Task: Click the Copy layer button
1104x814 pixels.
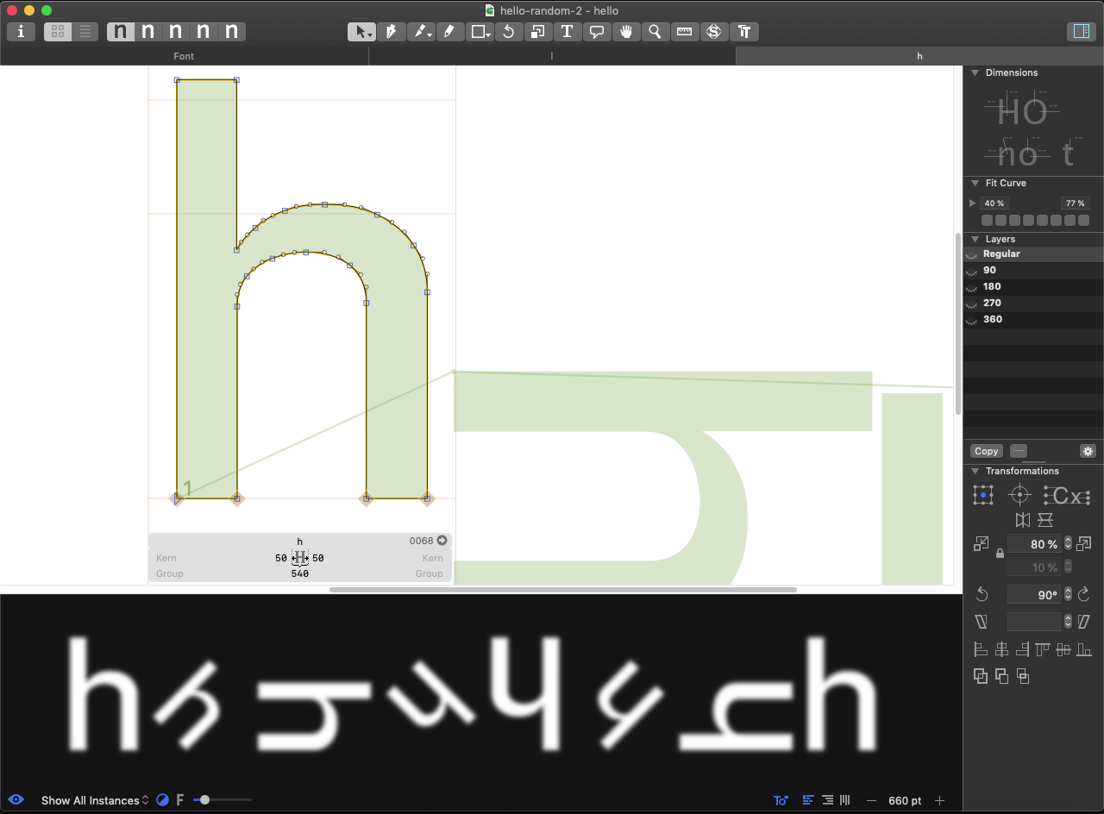Action: [x=986, y=451]
